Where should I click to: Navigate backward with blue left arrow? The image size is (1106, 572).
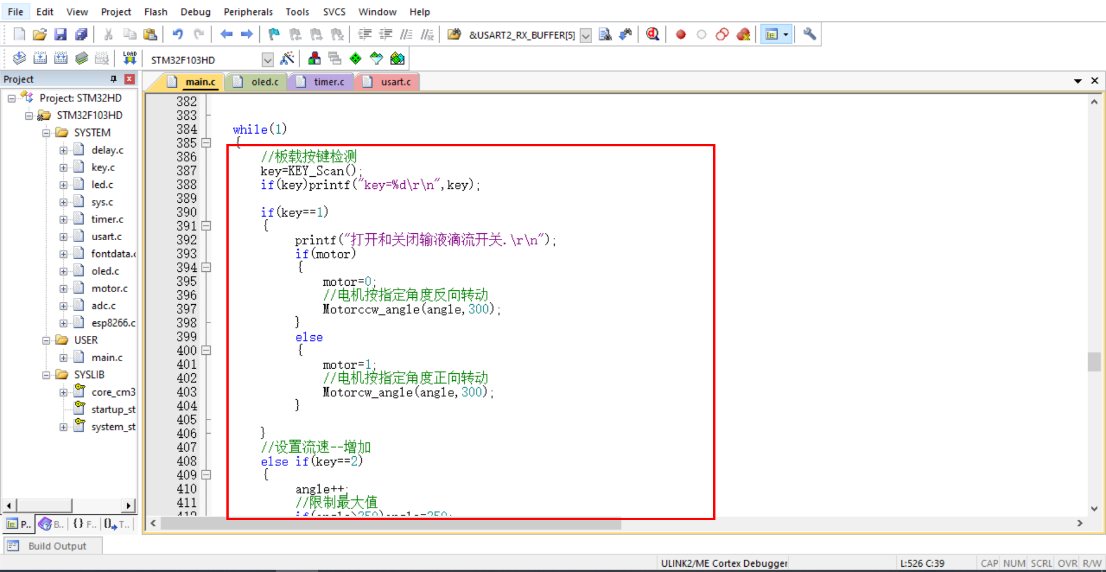(x=226, y=35)
